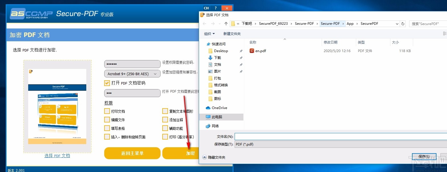Click SecurePDF_69223 breadcrumb segment
Image resolution: width=447 pixels, height=172 pixels.
273,24
